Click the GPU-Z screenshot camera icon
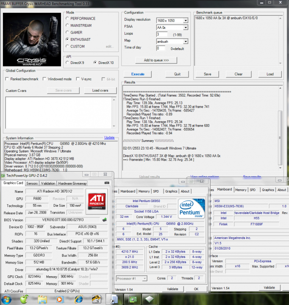The height and width of the screenshot is (305, 289). point(107,183)
